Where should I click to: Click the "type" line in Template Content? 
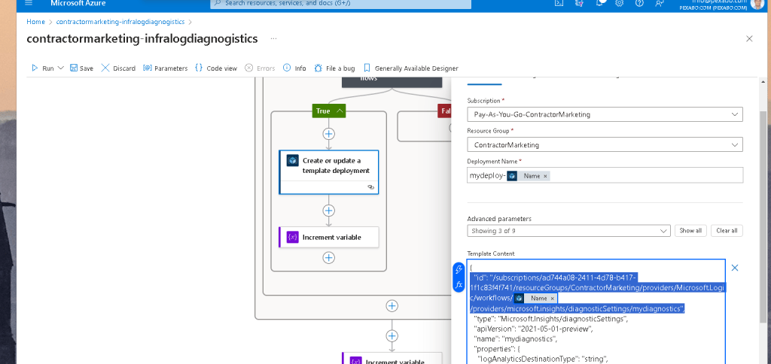pyautogui.click(x=550, y=319)
